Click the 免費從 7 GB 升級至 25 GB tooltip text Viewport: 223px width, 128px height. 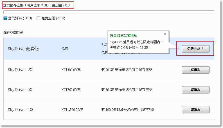click(130, 48)
